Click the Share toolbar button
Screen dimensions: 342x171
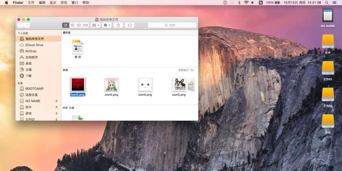[118, 25]
